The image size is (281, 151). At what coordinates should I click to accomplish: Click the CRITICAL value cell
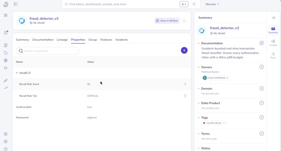[93, 96]
